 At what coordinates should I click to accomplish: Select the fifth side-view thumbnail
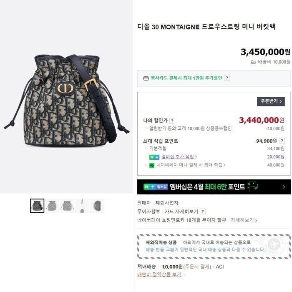[97, 206]
